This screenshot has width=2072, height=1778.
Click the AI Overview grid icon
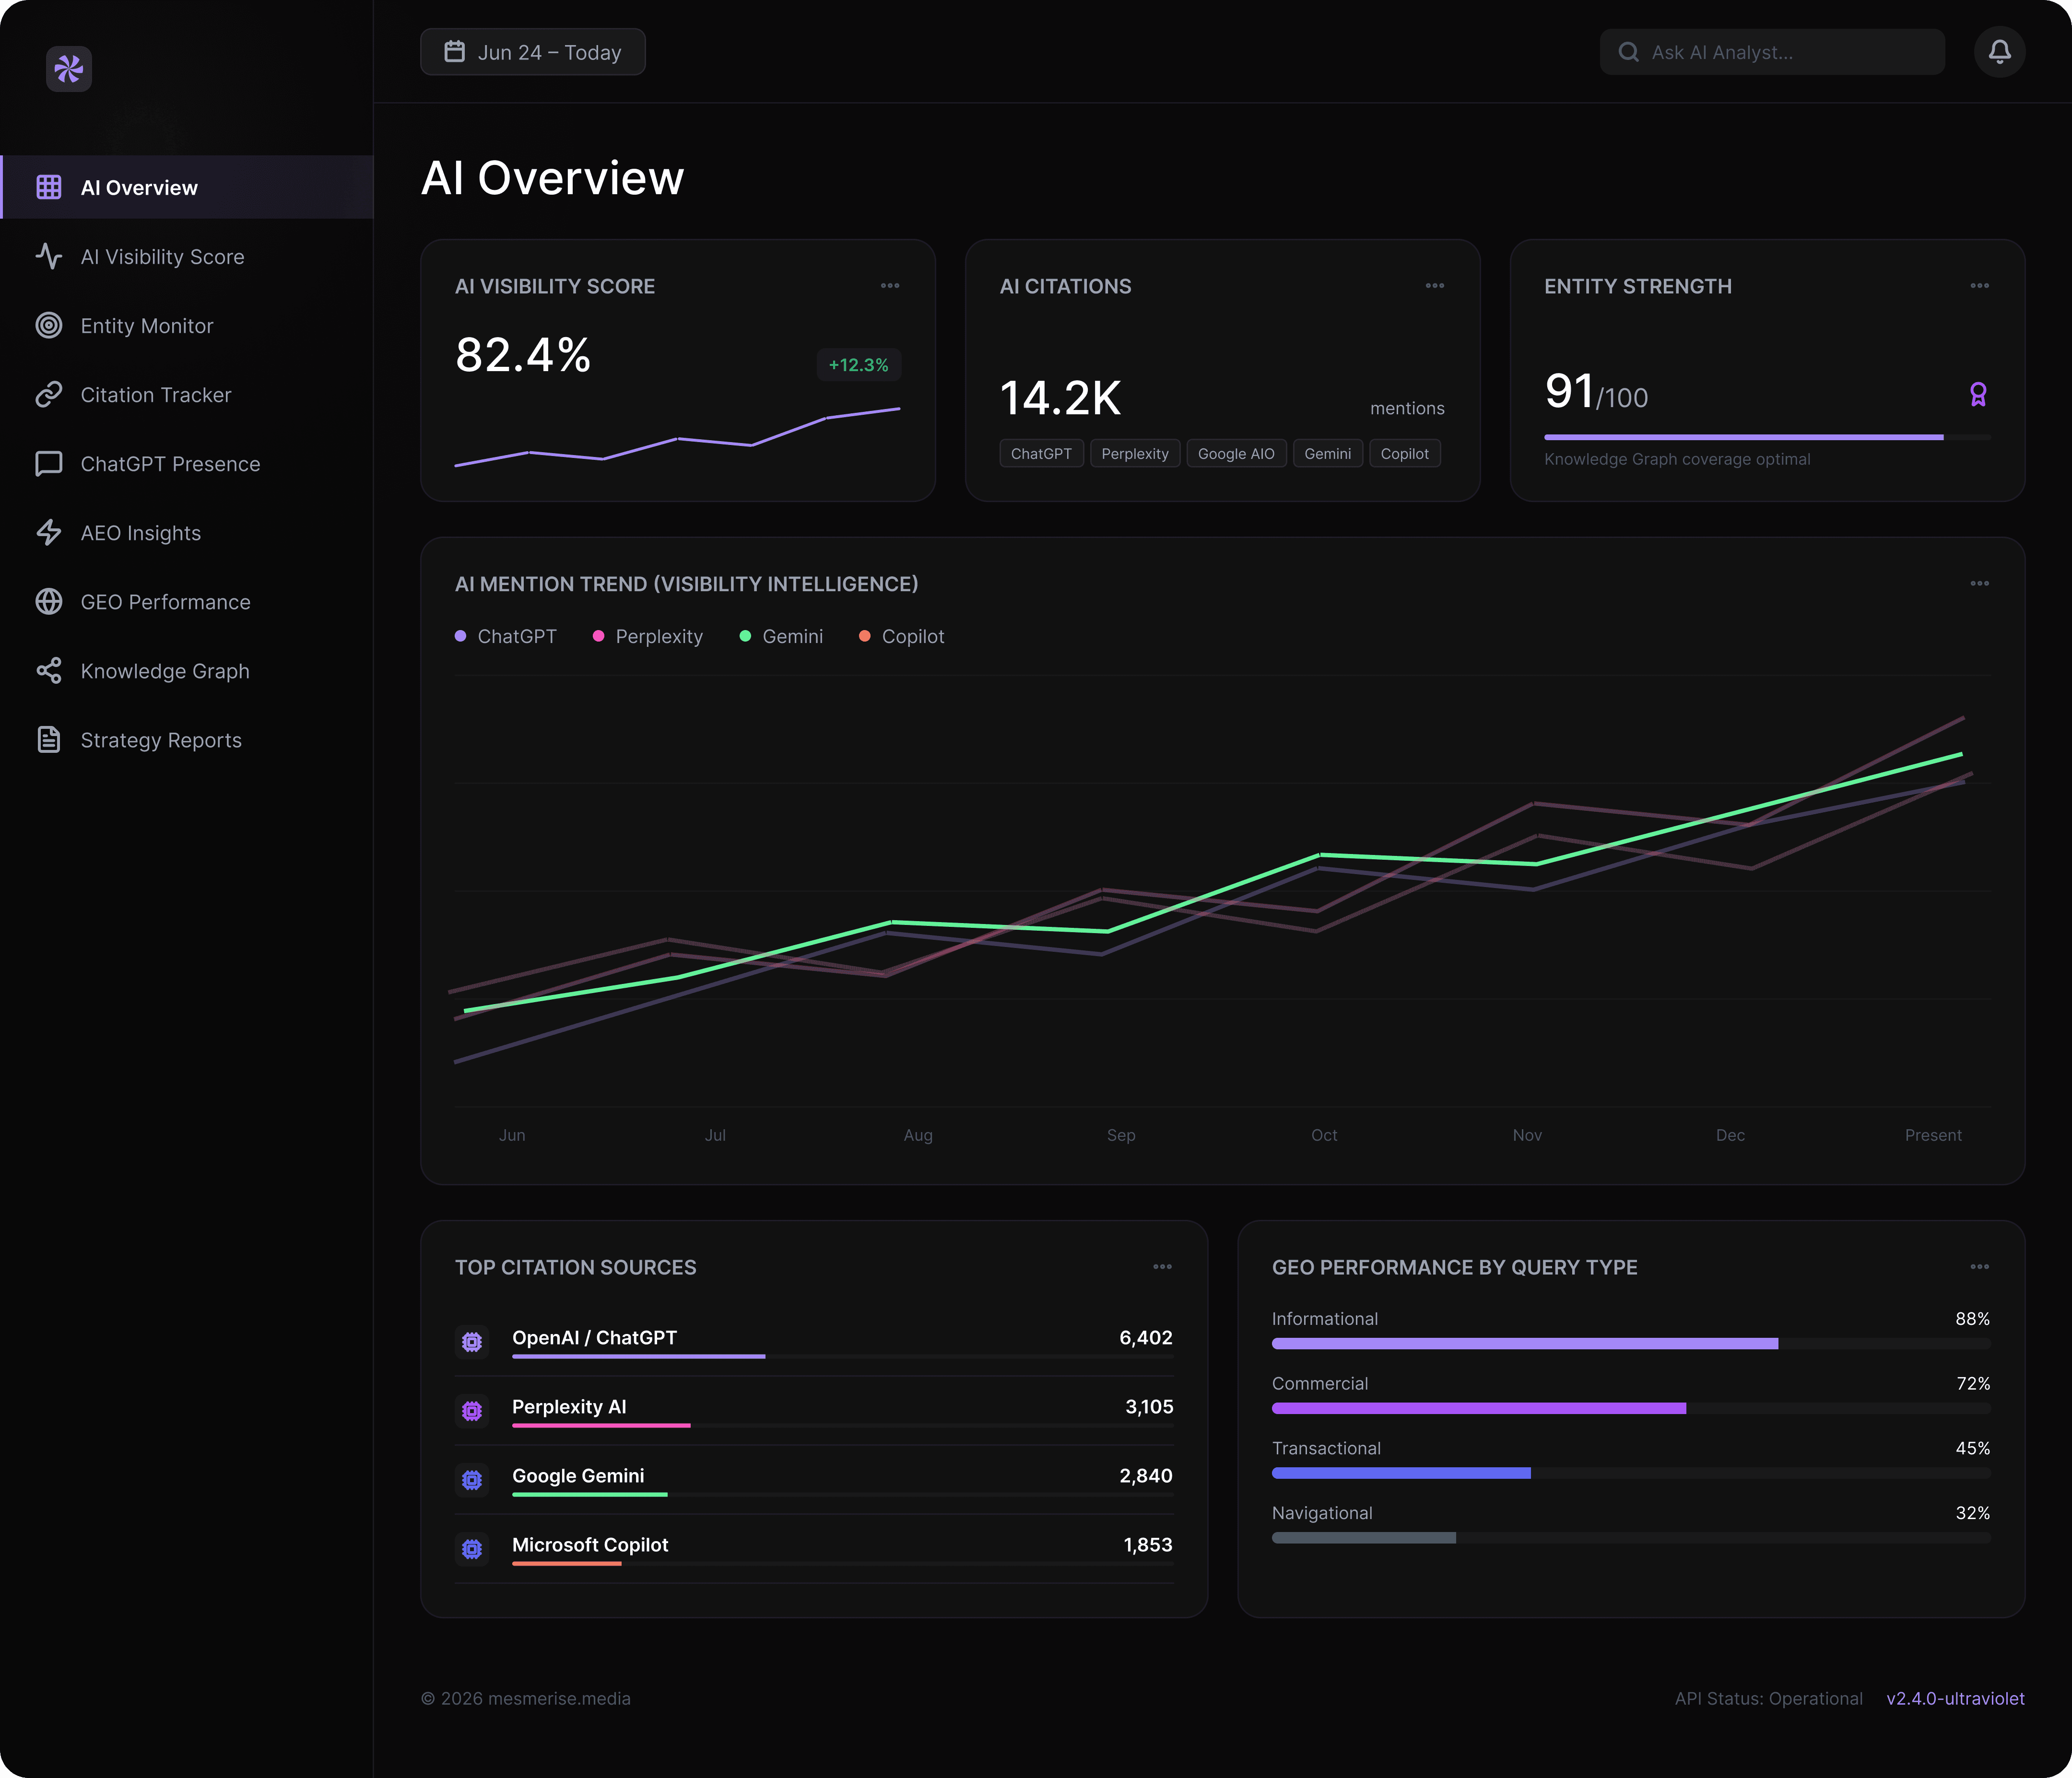pos(49,187)
